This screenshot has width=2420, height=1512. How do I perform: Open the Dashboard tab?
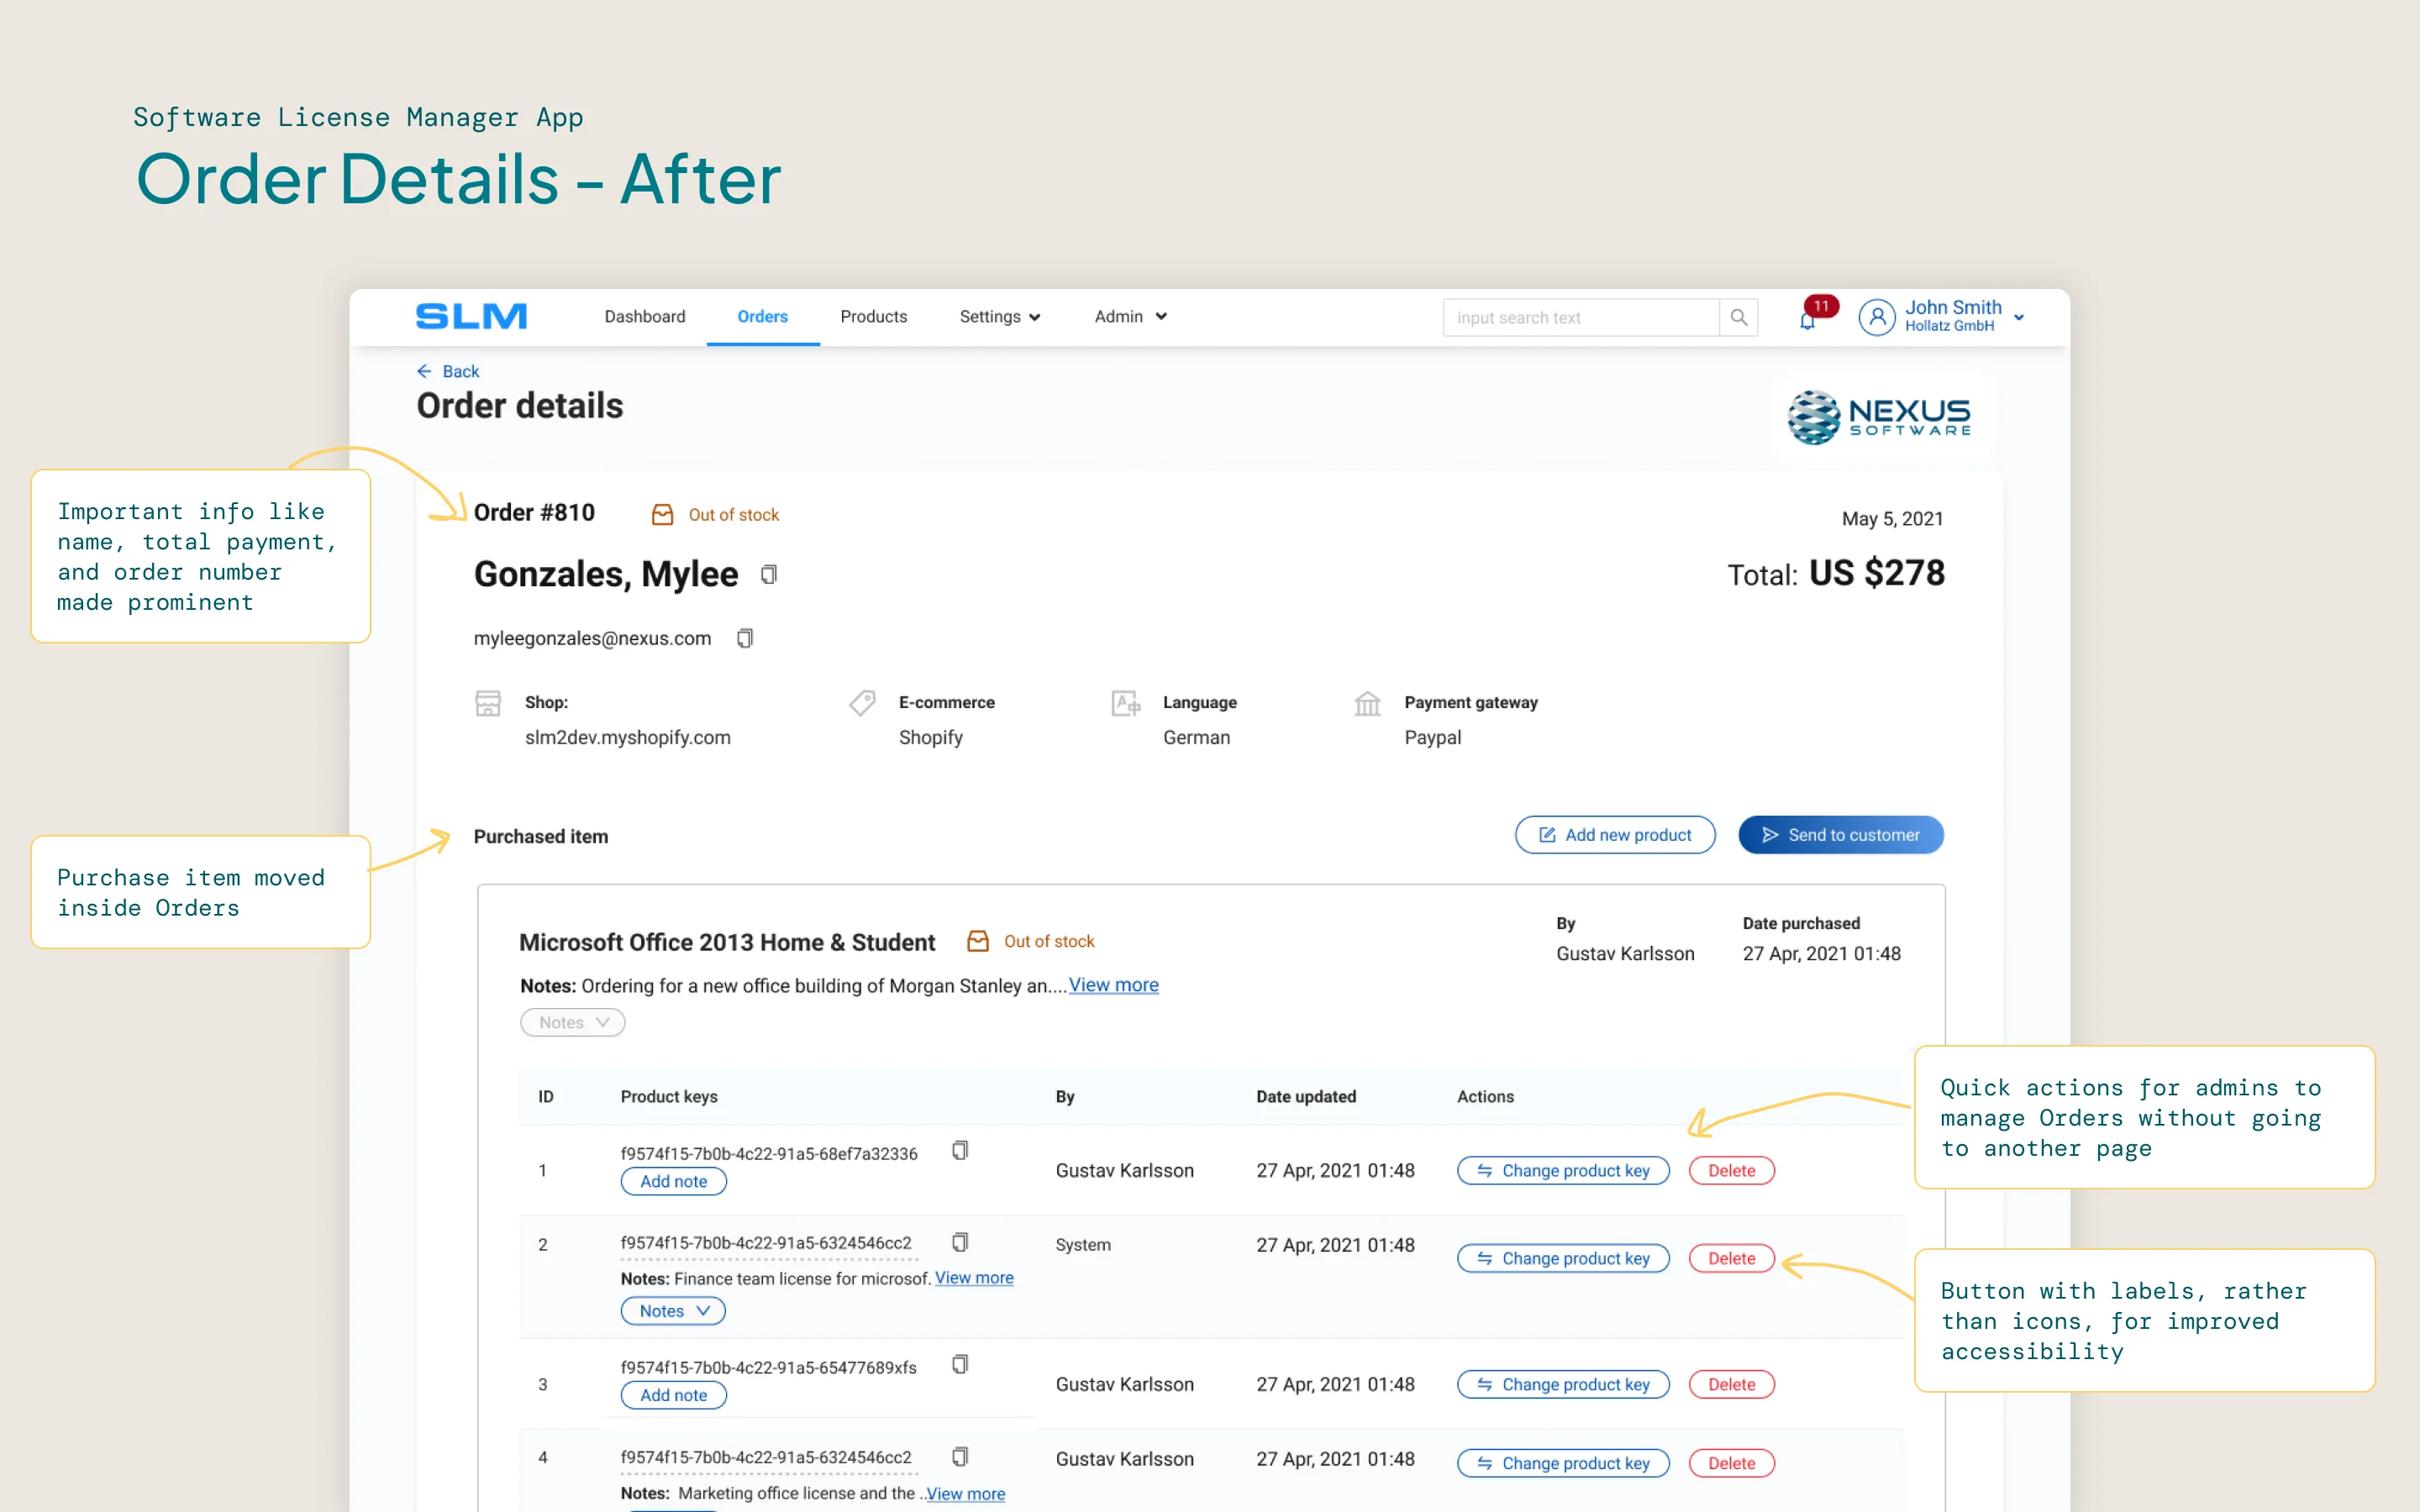(645, 316)
